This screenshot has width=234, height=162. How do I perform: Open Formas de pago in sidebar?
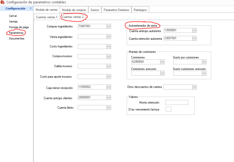tap(19, 27)
